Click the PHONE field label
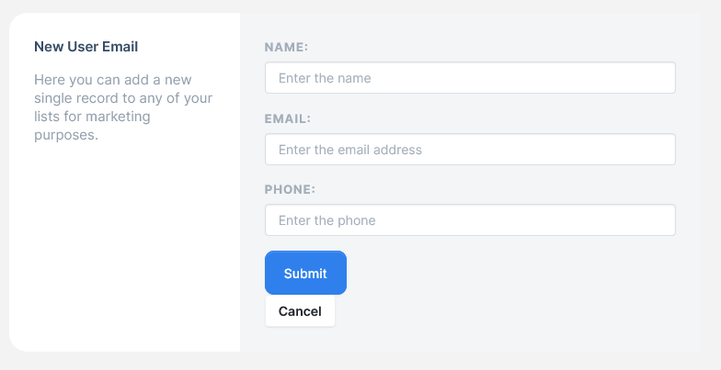Viewport: 721px width, 370px height. pos(290,189)
